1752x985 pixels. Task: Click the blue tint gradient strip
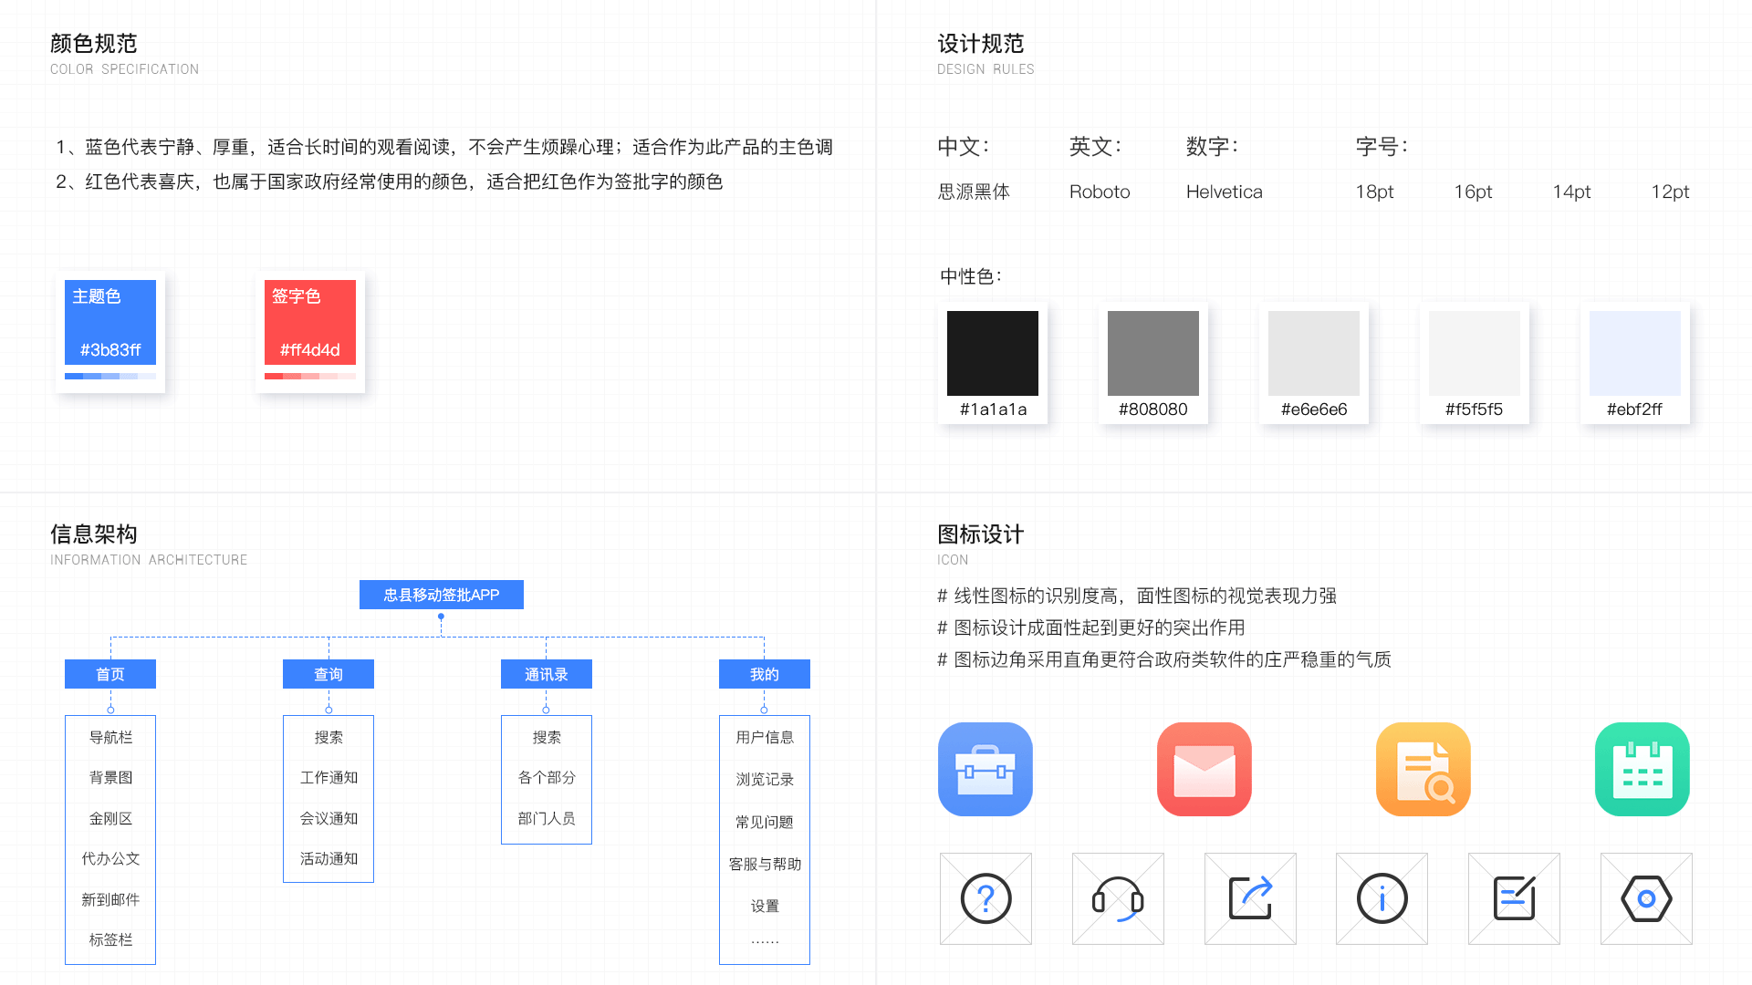(110, 376)
